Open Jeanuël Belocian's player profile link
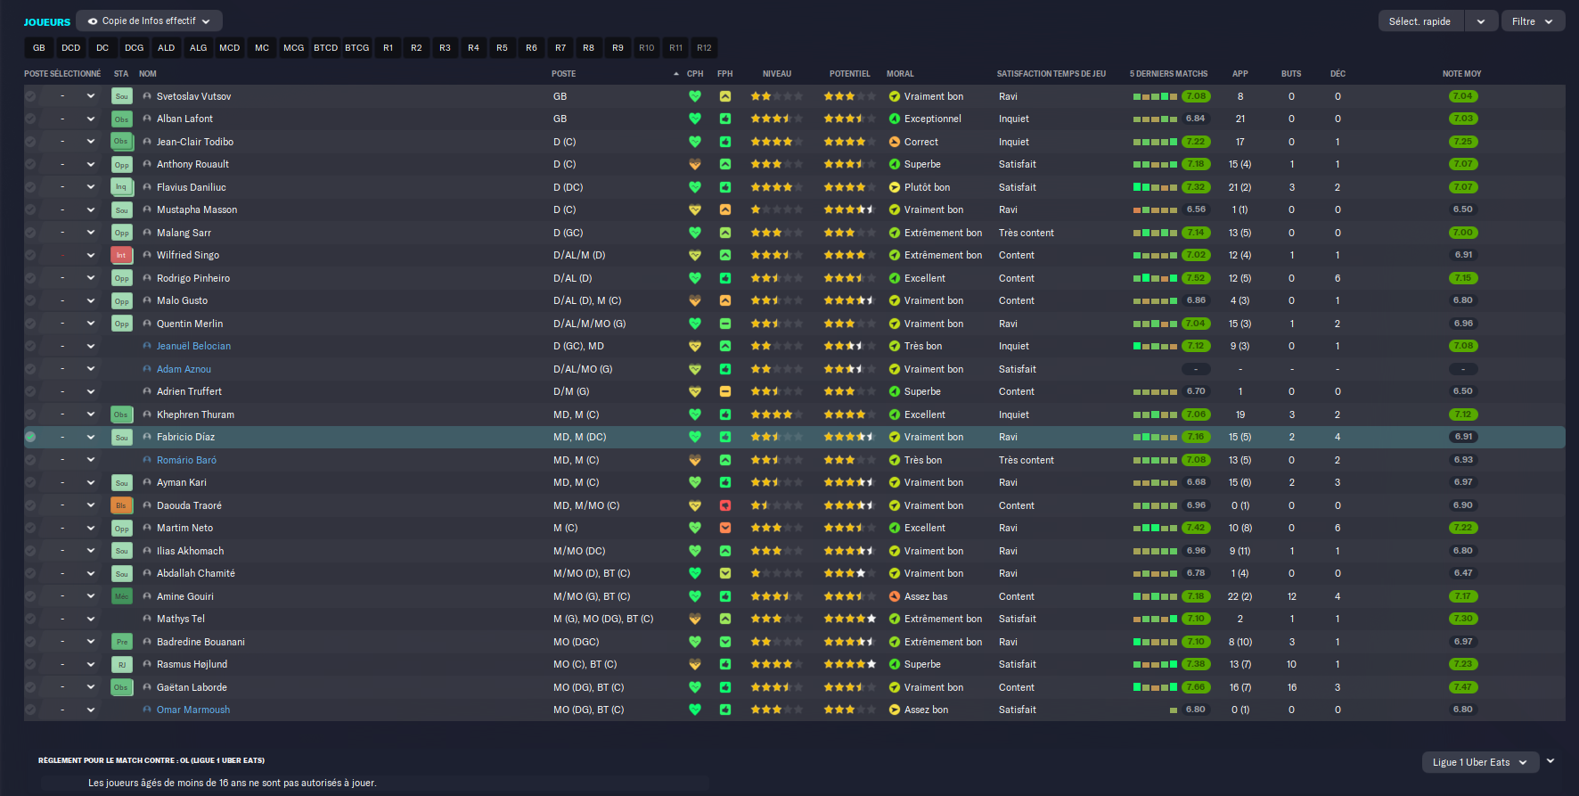1579x796 pixels. coord(193,346)
